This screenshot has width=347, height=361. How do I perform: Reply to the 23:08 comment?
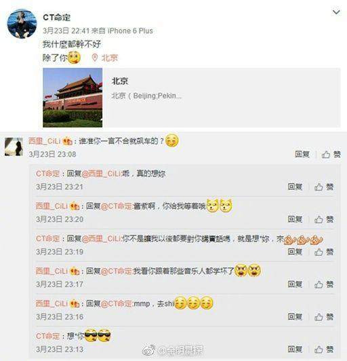click(302, 154)
